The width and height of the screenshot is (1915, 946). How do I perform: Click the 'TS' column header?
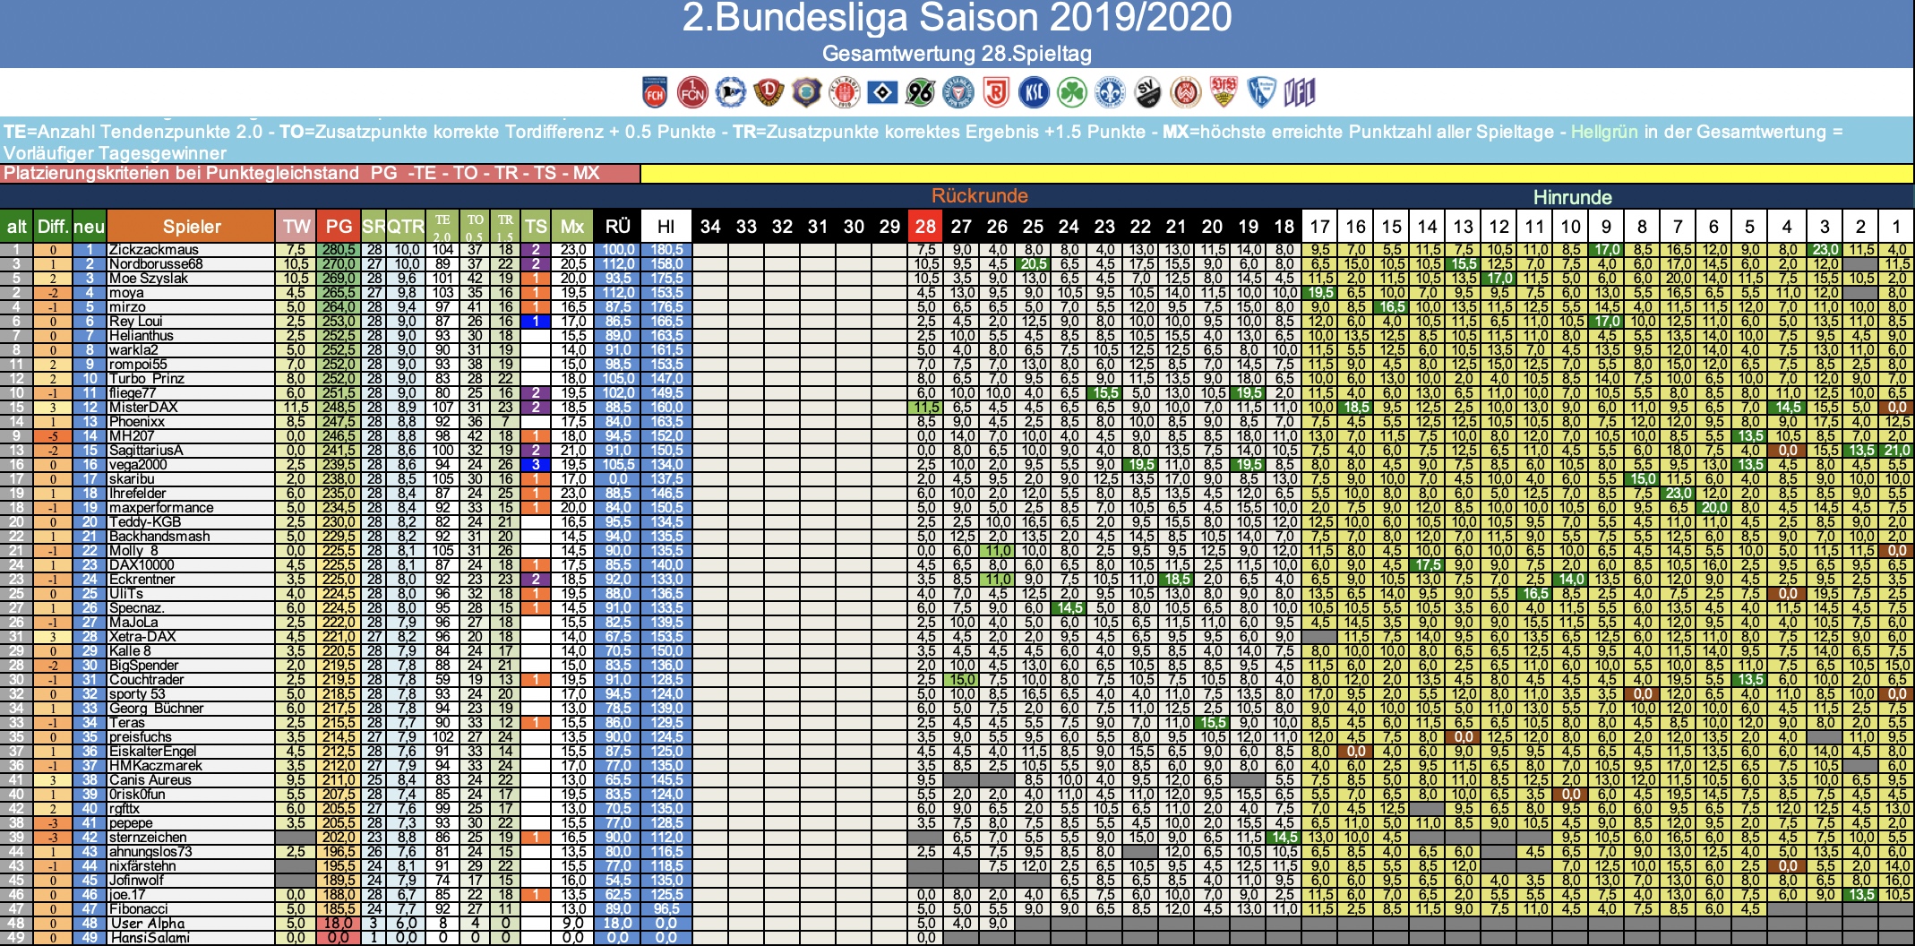pyautogui.click(x=536, y=227)
